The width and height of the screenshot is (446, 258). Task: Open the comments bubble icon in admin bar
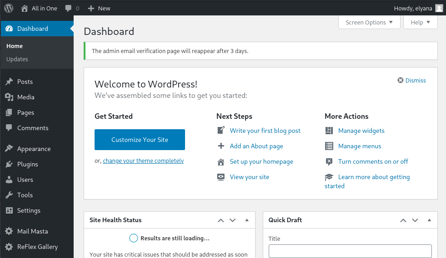point(68,8)
